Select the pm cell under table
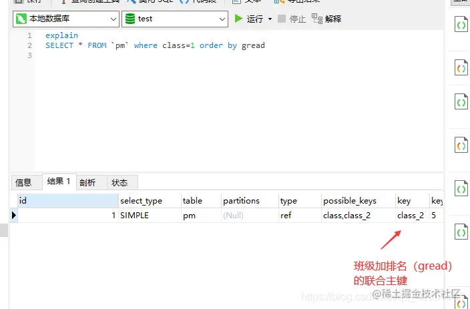Screen dimensions: 470x309 (201, 215)
